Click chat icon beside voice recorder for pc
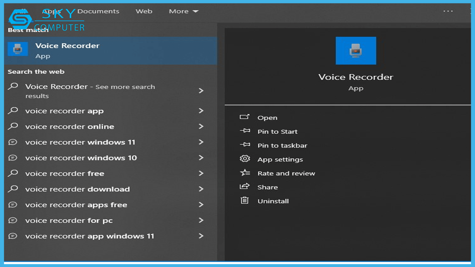The width and height of the screenshot is (475, 267). (13, 220)
